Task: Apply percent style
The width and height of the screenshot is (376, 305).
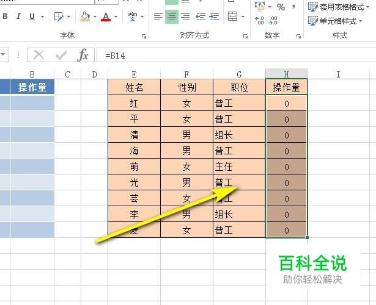Action: click(x=281, y=7)
